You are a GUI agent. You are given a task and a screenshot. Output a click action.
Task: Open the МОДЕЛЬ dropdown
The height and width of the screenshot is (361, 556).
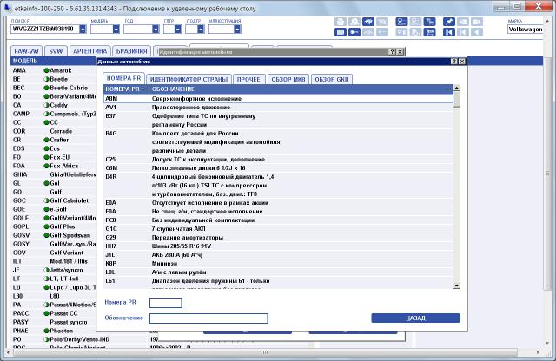pyautogui.click(x=116, y=29)
